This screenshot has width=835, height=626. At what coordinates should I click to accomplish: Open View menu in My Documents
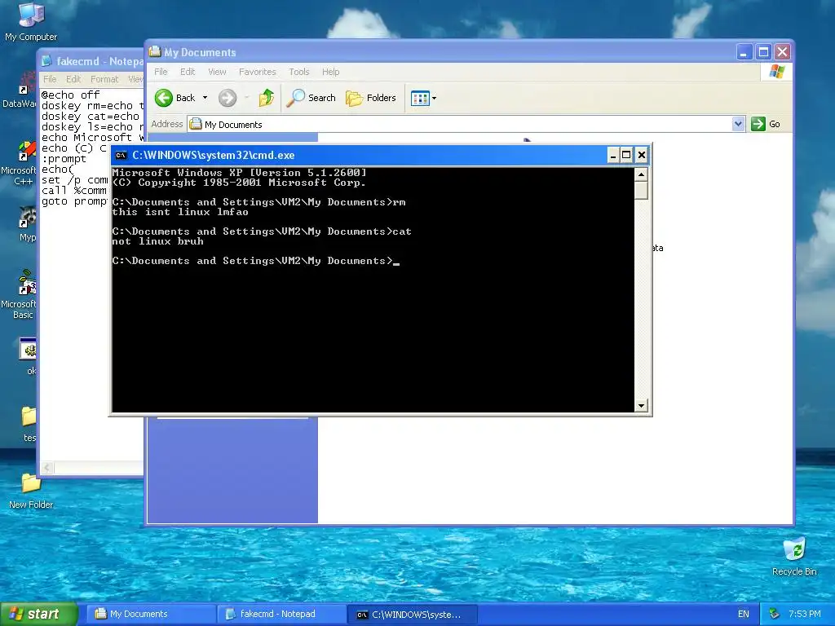[217, 72]
